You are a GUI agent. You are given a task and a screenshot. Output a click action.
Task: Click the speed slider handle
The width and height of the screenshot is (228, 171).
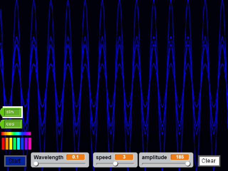[115, 164]
